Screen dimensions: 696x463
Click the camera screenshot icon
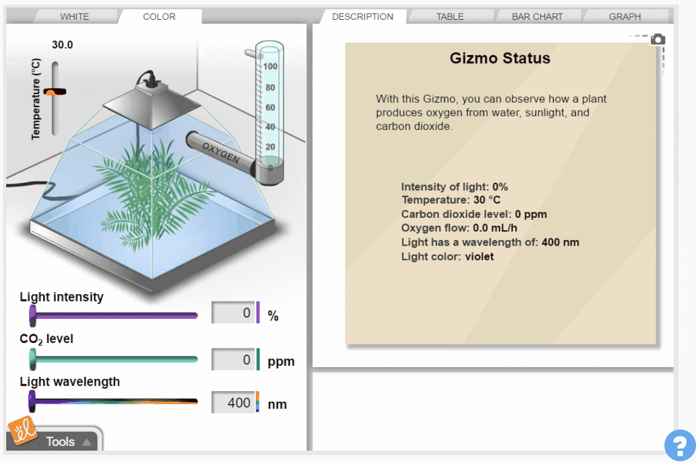(658, 40)
